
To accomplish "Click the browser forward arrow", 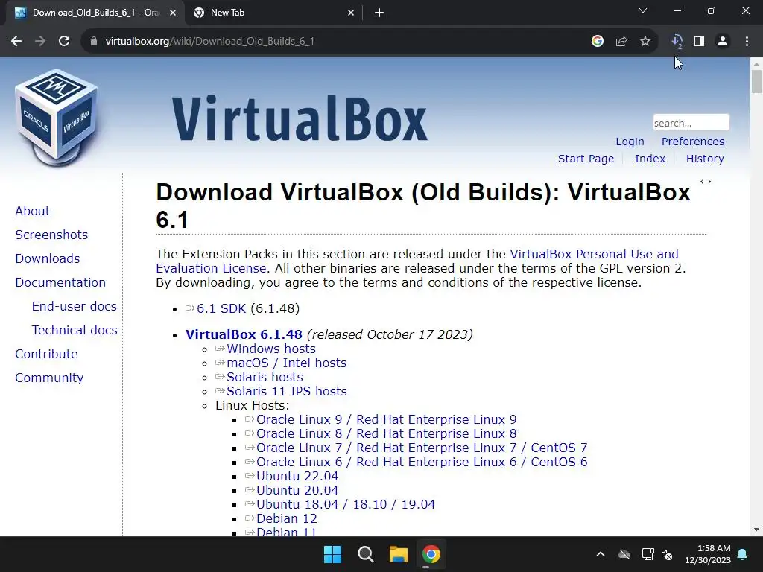I will pos(40,42).
